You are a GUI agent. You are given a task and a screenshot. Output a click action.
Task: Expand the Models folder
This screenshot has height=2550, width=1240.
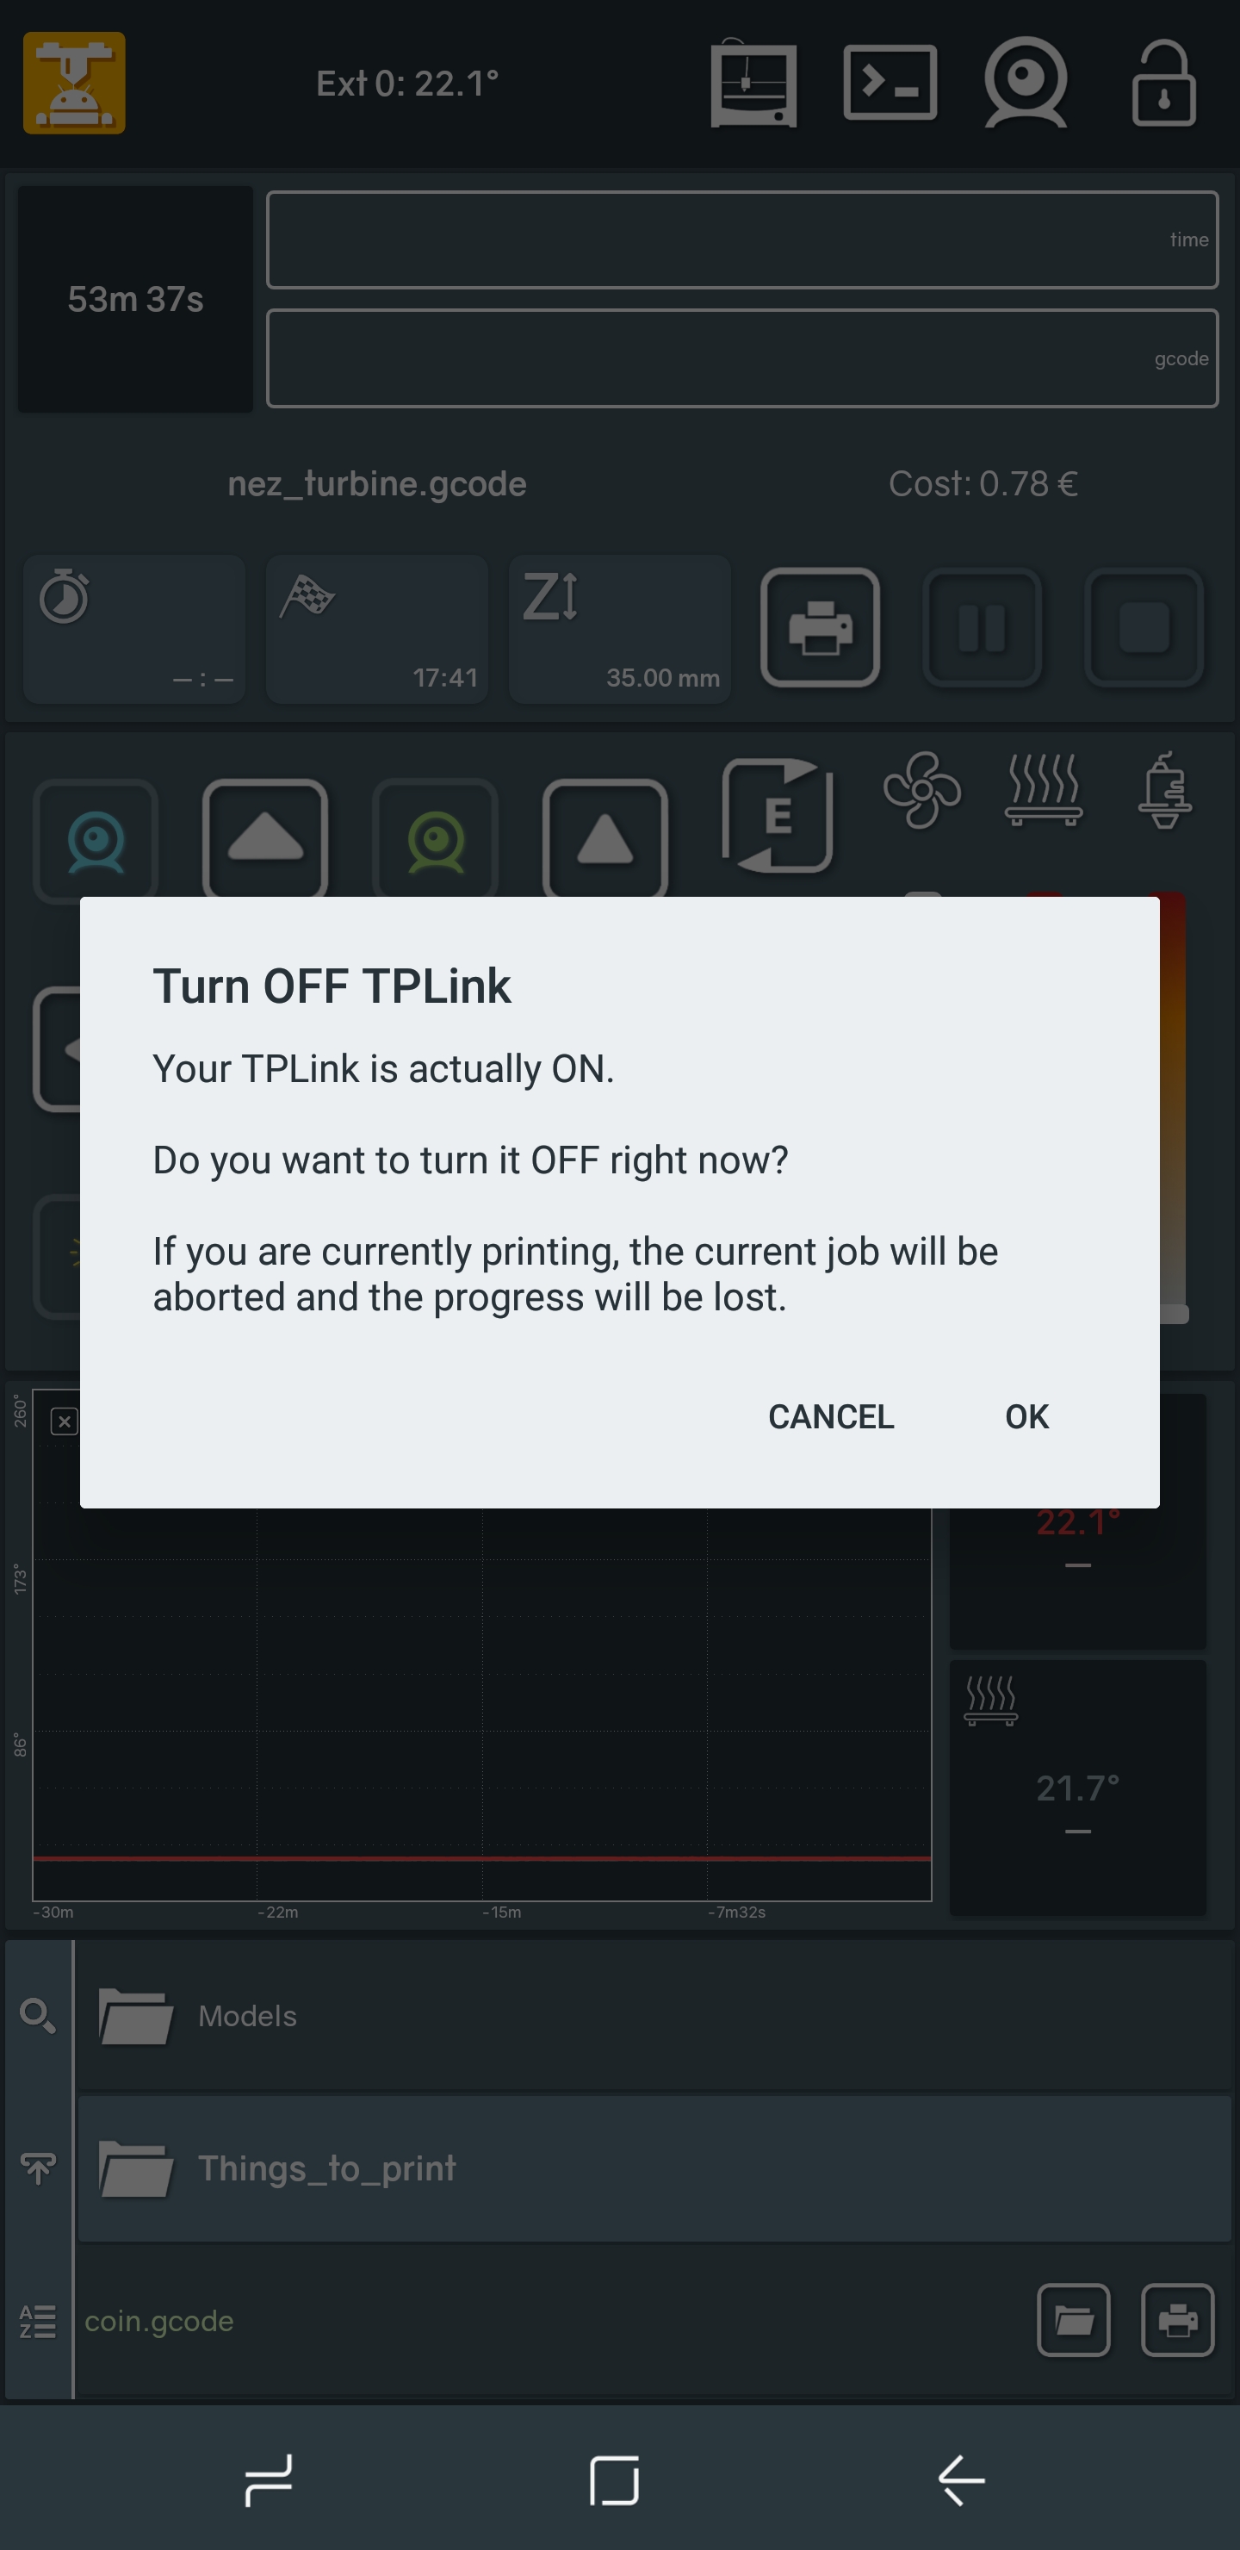[x=654, y=2016]
